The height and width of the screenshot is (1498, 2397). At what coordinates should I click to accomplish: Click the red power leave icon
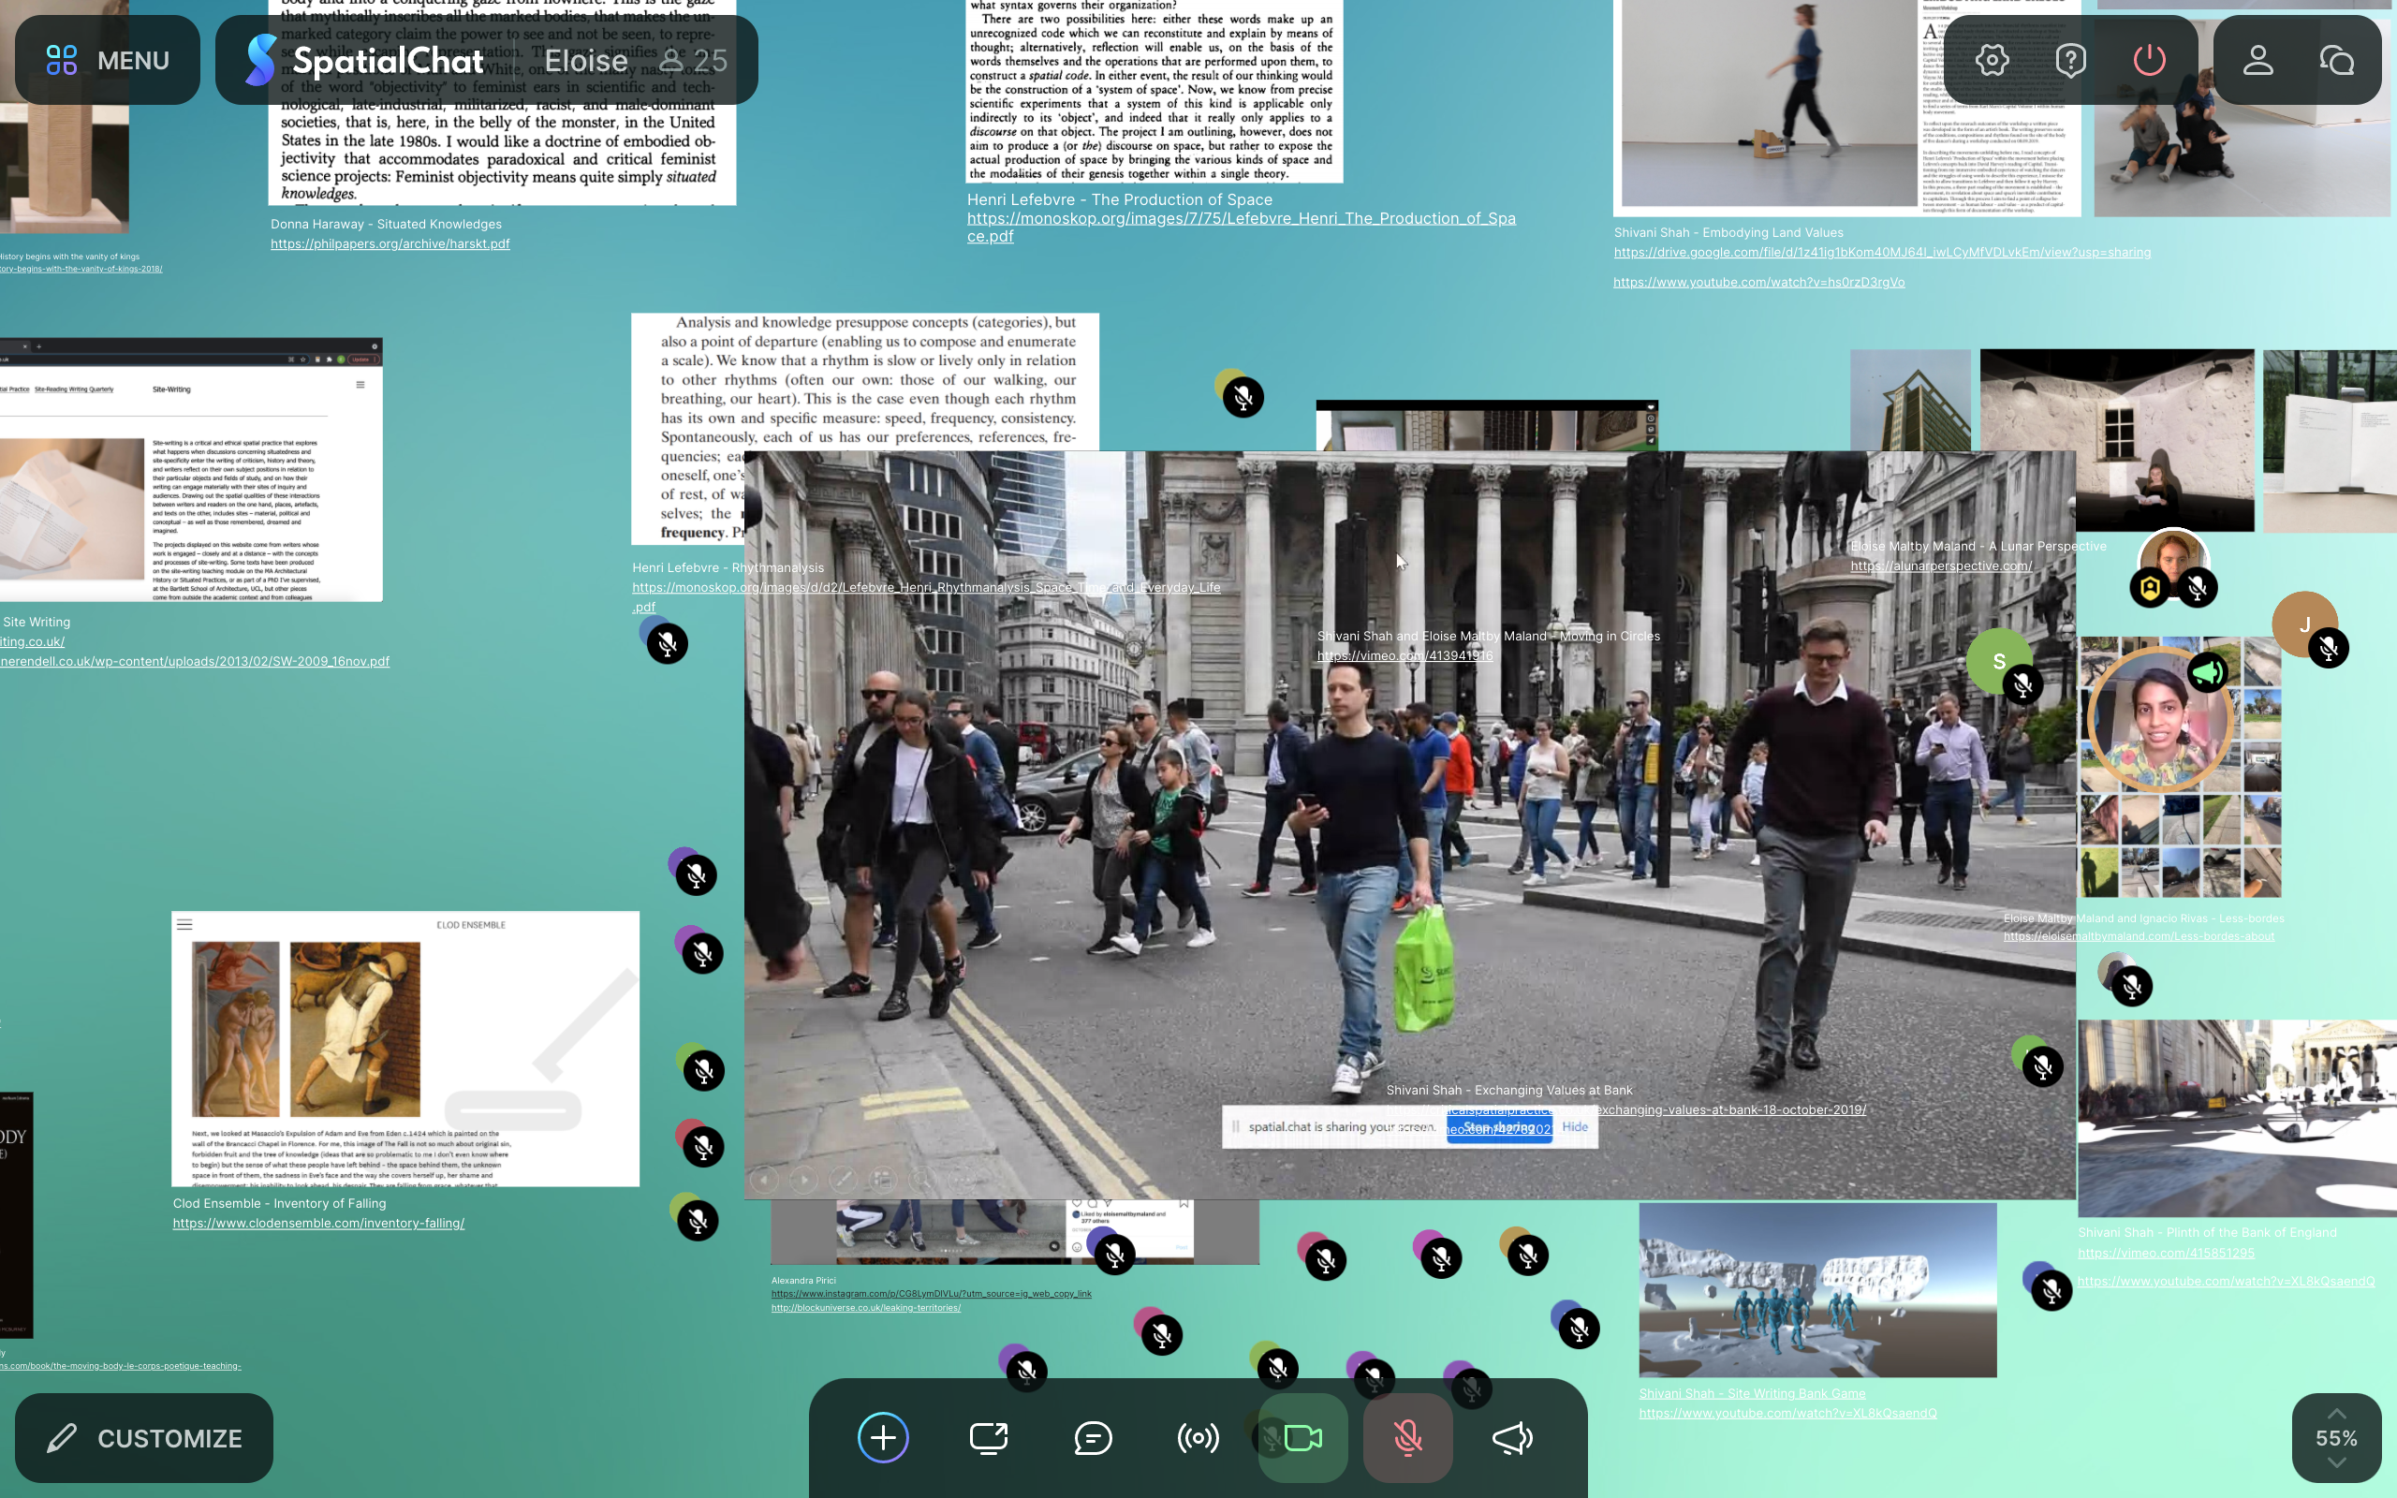(2148, 61)
